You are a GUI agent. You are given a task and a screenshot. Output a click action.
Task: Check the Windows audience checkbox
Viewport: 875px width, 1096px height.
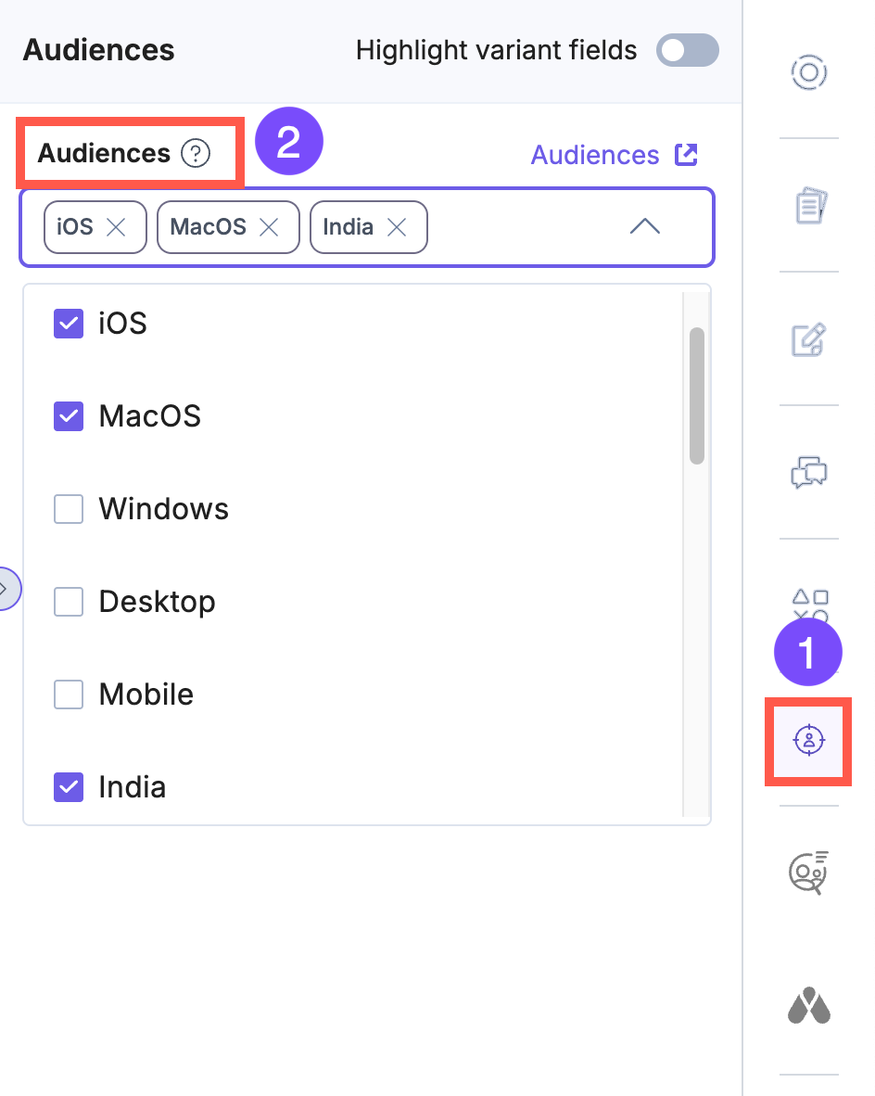[68, 508]
